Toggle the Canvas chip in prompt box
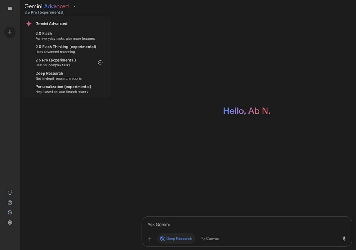 point(210,239)
